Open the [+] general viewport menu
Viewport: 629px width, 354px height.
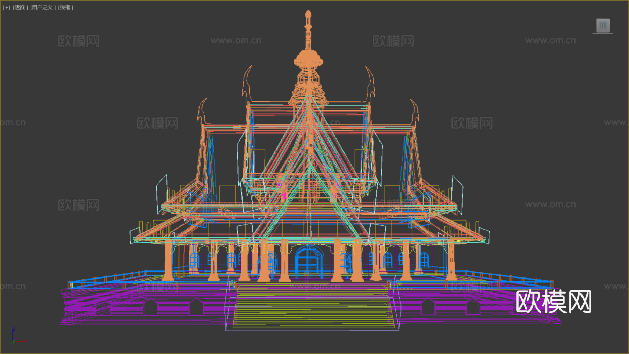coord(6,7)
